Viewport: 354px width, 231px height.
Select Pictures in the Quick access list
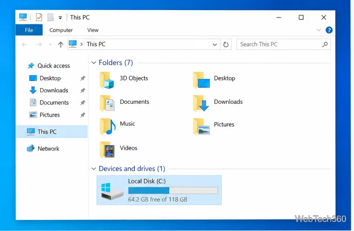click(50, 115)
